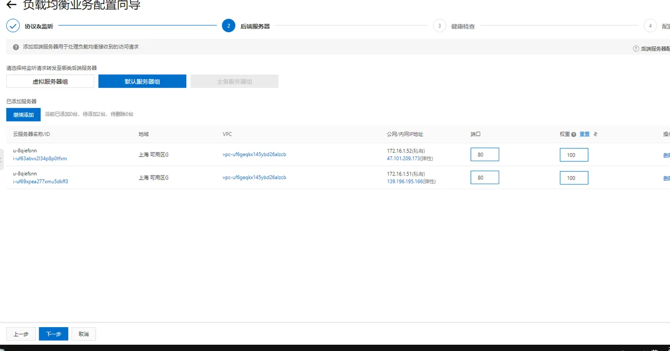This screenshot has width=670, height=351.
Task: Open VPC link in the 172.16.1.52 row
Action: coord(254,154)
